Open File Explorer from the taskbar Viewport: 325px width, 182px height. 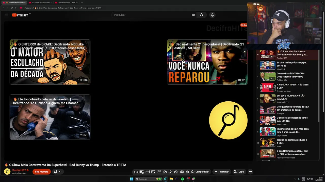(171, 179)
